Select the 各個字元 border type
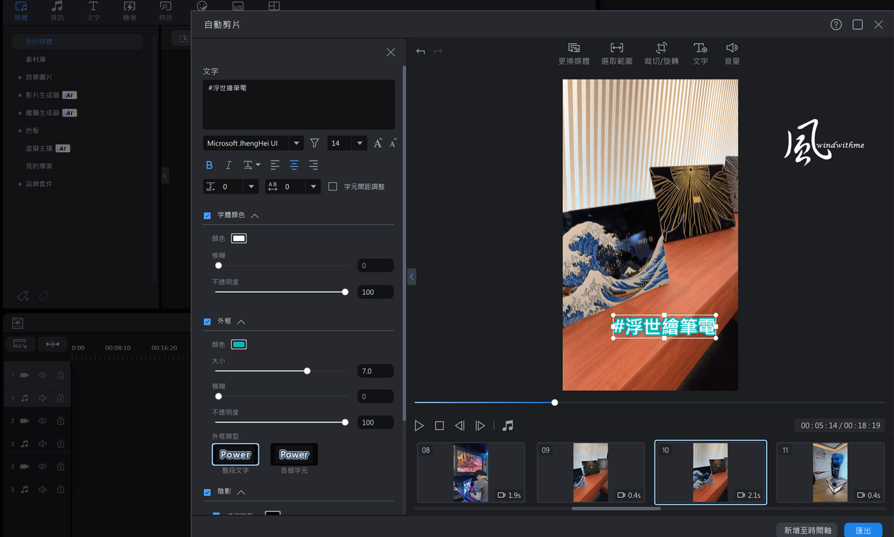The image size is (894, 537). click(x=294, y=455)
